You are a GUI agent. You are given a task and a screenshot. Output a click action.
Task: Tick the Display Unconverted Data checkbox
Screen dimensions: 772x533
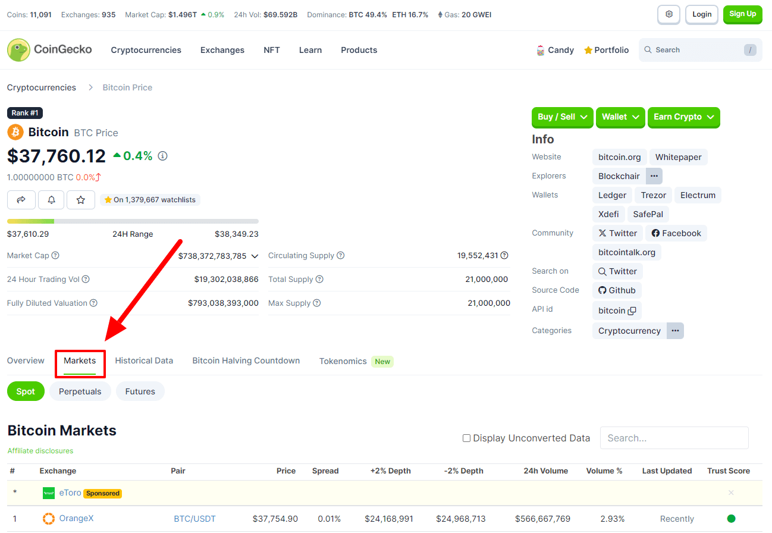(466, 438)
